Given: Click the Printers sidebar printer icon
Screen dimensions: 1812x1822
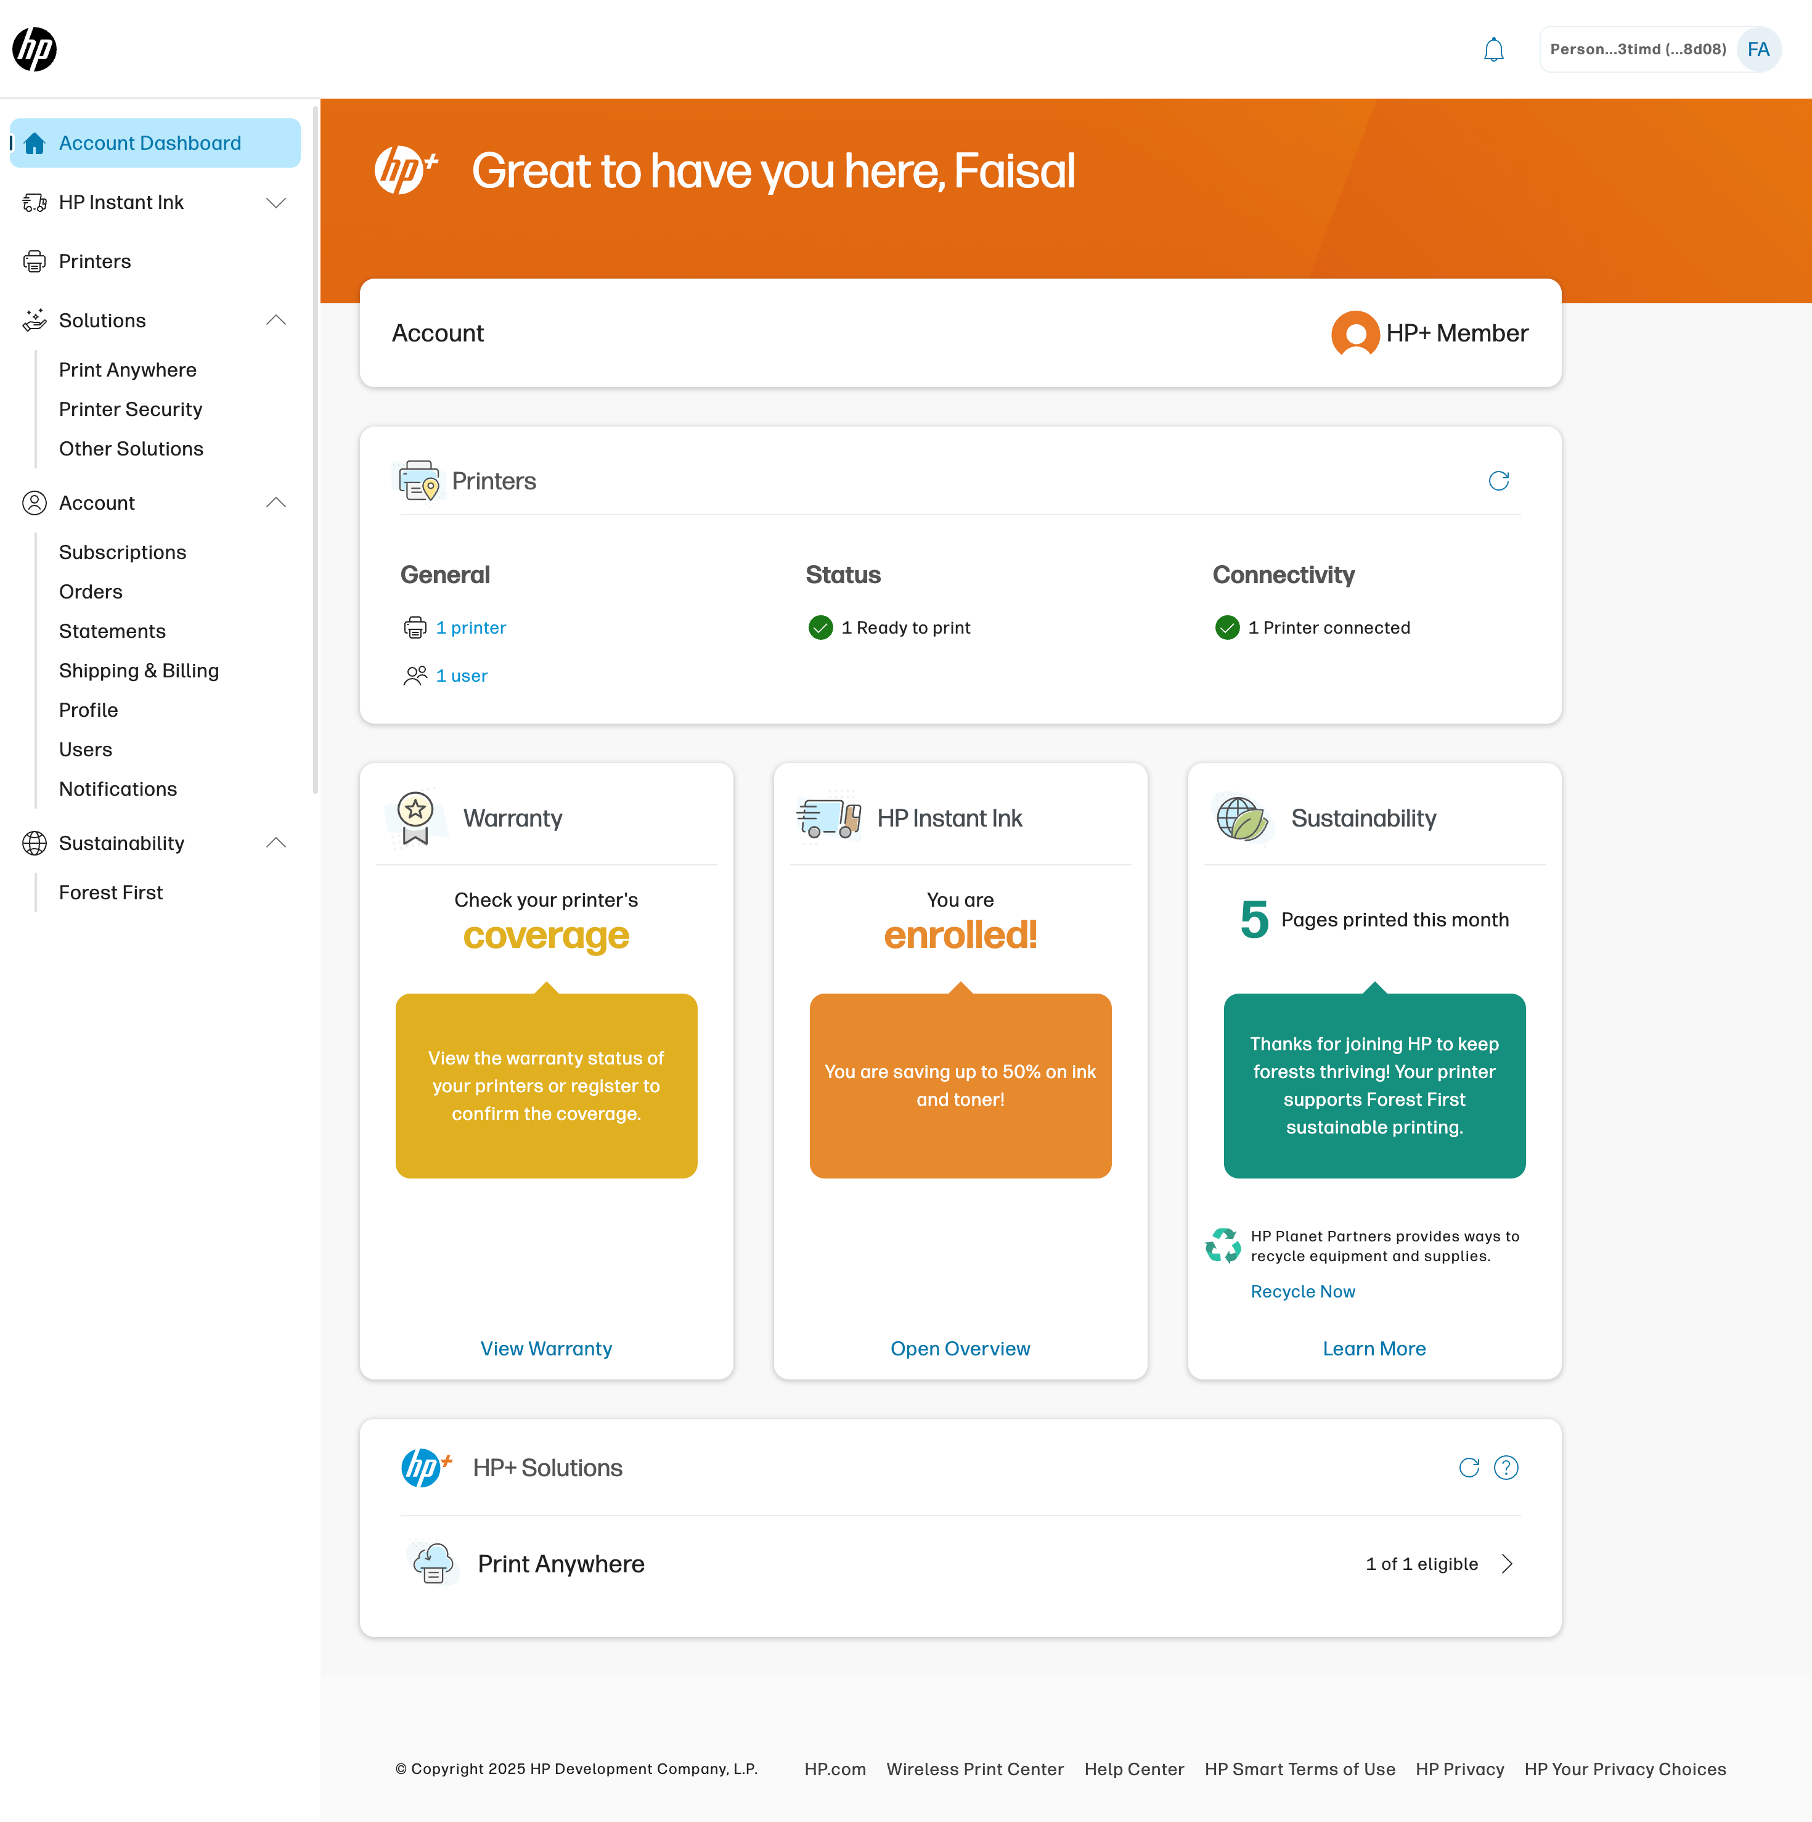Looking at the screenshot, I should pyautogui.click(x=35, y=261).
